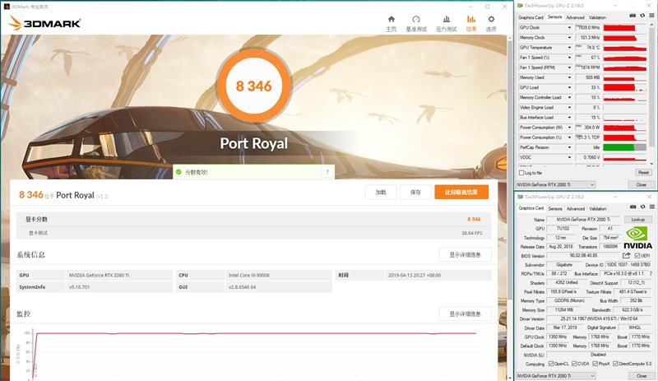This screenshot has width=658, height=381.
Task: Click GPU-Z app icon in Graphics Card window title bar
Action: pyautogui.click(x=521, y=197)
